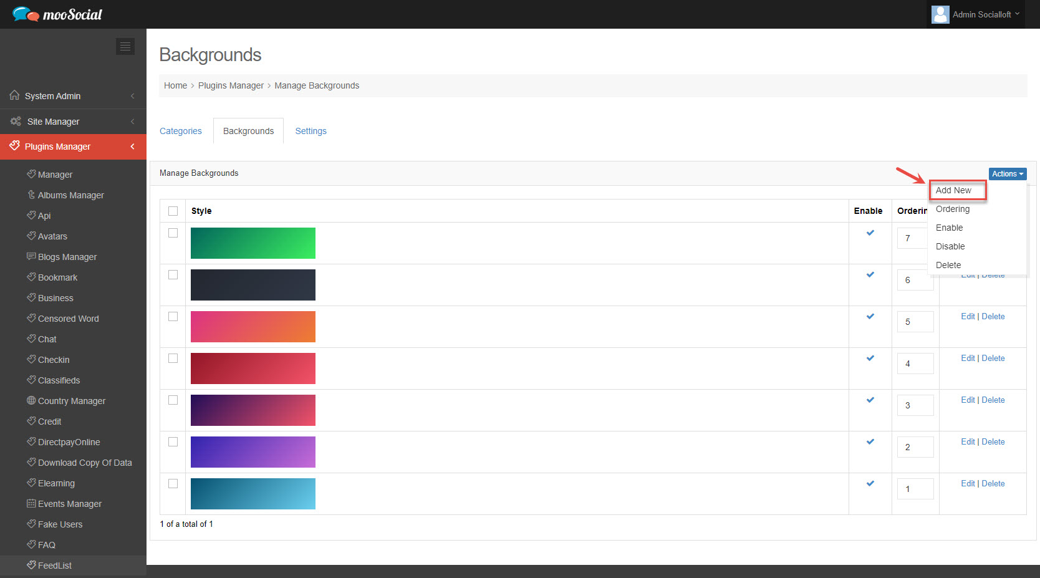
Task: Delete the background with ordering 2
Action: [x=993, y=441]
